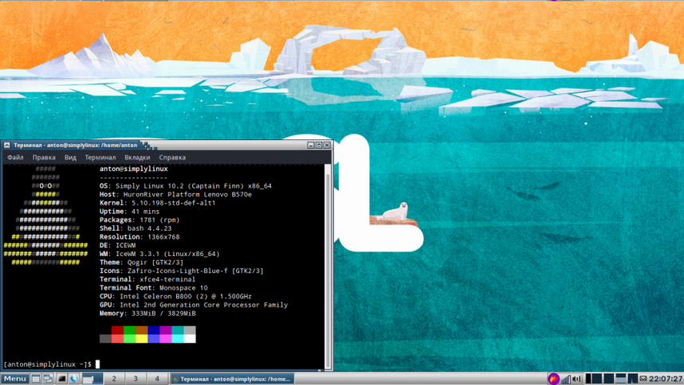Viewport: 684px width, 385px height.
Task: Click the network monitor with blue spike
Action: (633, 379)
